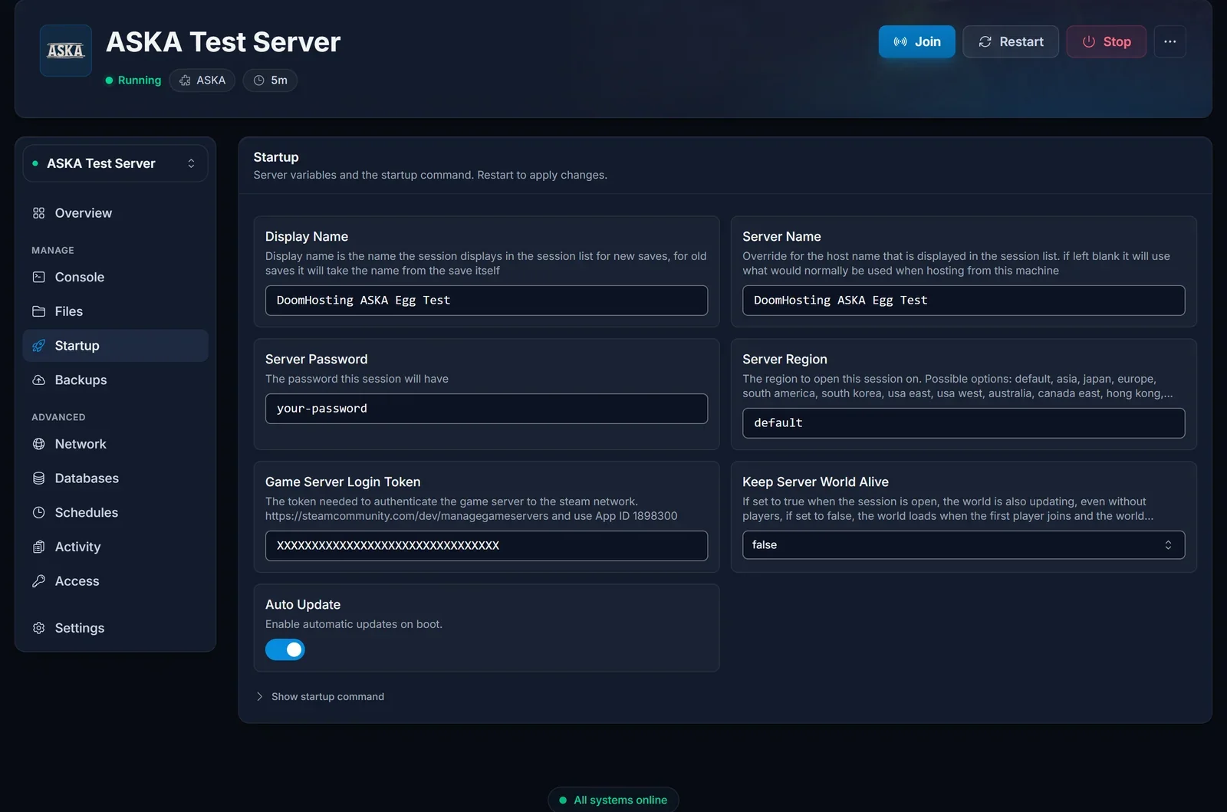
Task: Open the Console page
Action: click(115, 277)
